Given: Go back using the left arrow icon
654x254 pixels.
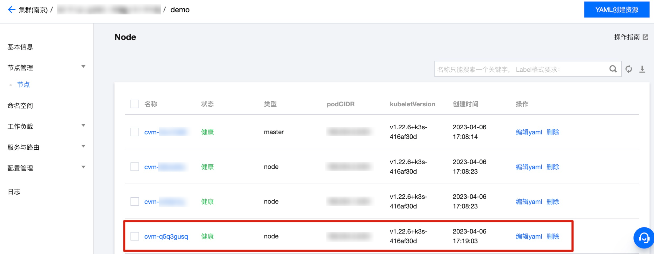Looking at the screenshot, I should click(x=11, y=10).
